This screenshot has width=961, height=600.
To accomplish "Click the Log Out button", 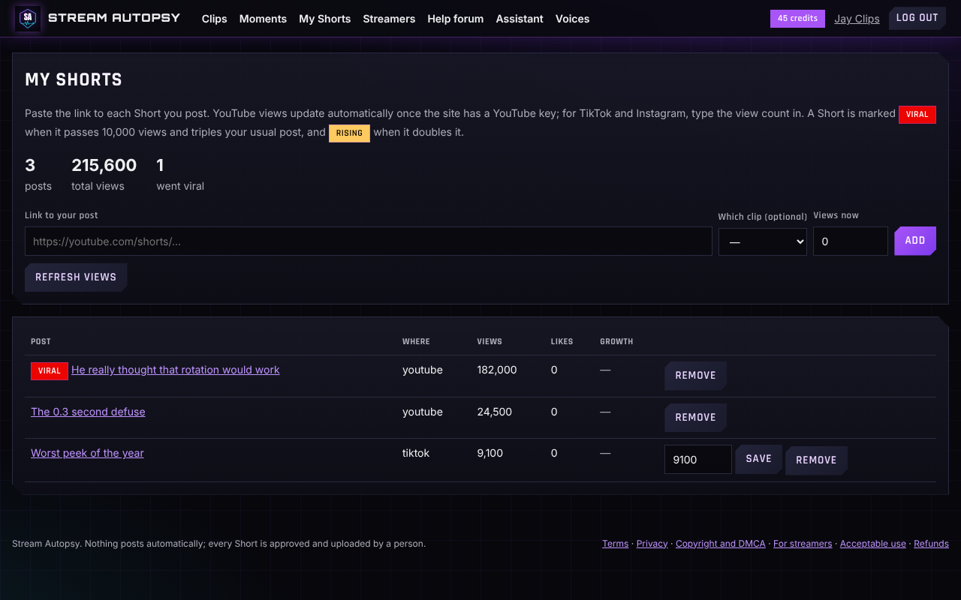I will (917, 18).
